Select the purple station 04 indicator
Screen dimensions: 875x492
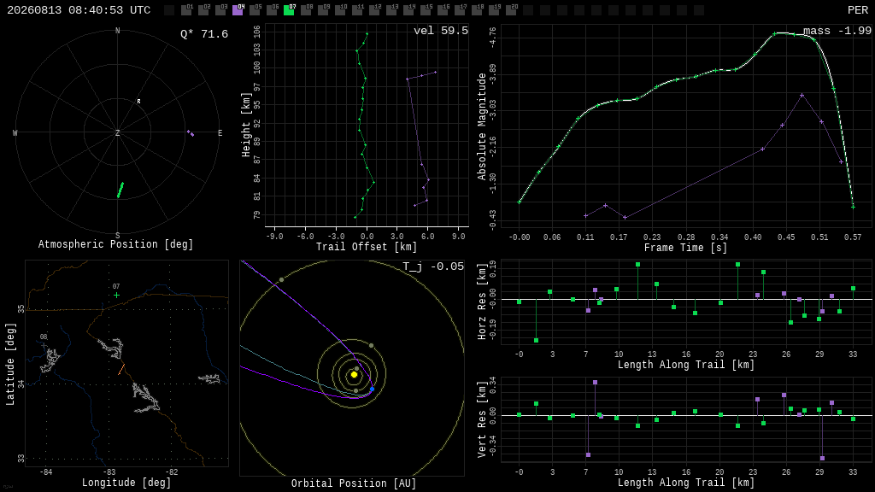(238, 9)
